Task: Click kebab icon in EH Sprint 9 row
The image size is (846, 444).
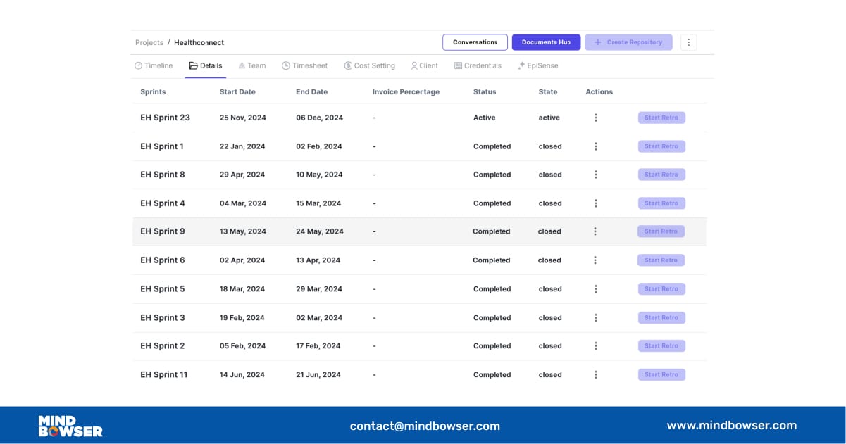Action: (x=595, y=231)
